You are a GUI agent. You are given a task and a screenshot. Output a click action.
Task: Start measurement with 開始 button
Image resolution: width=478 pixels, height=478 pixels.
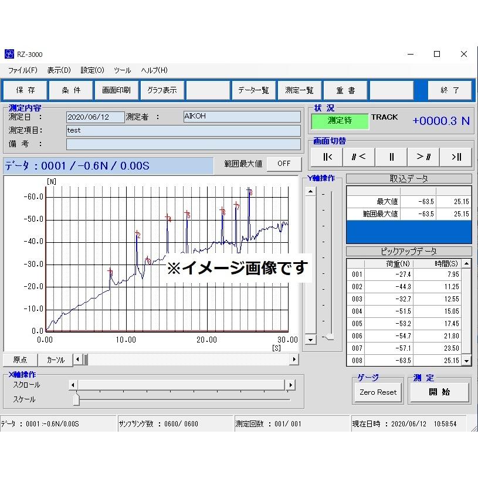[x=439, y=392]
